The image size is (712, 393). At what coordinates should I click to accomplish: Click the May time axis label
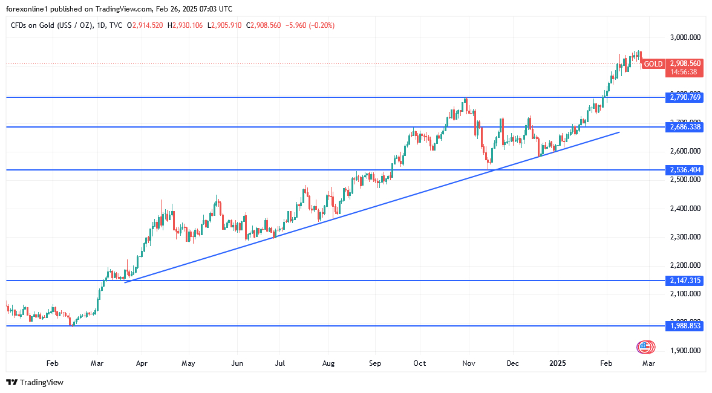188,363
